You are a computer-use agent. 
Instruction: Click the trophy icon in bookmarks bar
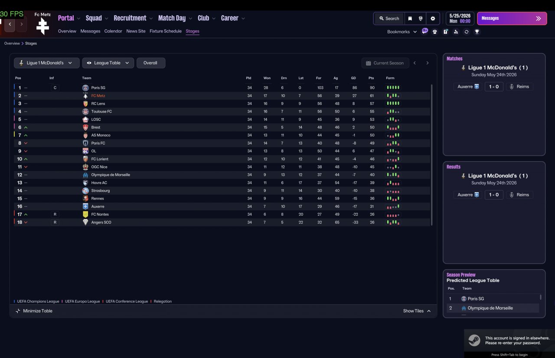pyautogui.click(x=477, y=32)
